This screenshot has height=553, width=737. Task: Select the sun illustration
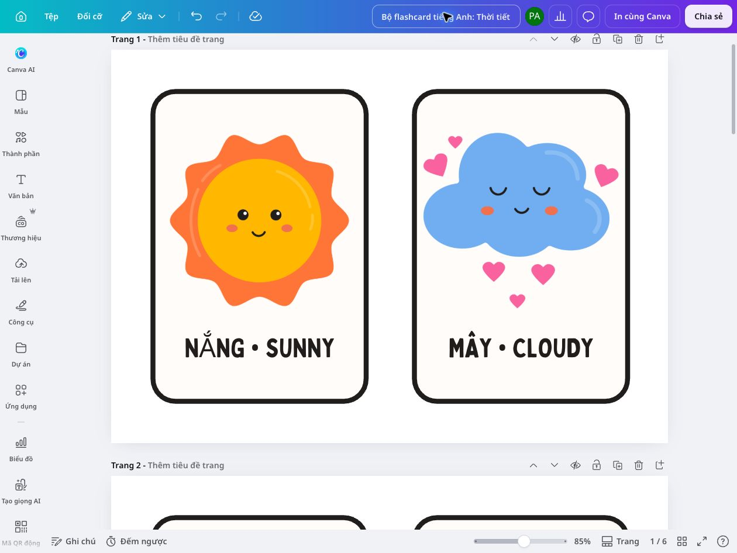coord(259,220)
